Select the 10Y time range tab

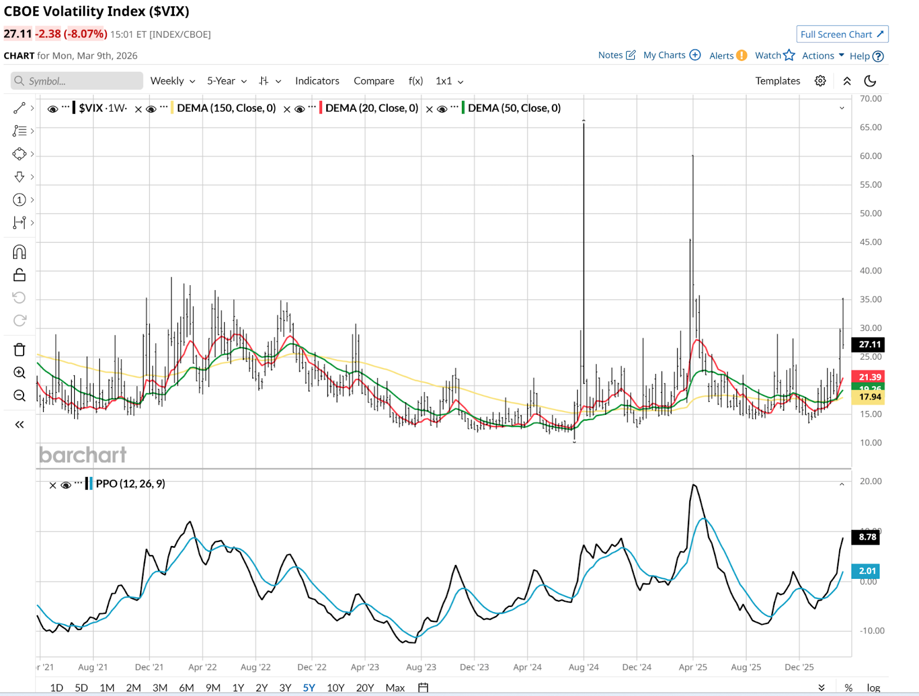point(335,687)
